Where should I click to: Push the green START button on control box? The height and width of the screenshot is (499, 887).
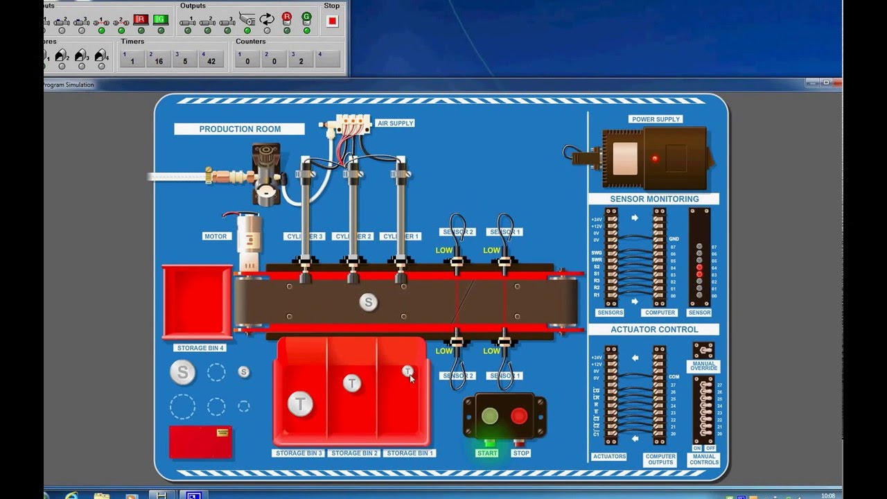490,416
